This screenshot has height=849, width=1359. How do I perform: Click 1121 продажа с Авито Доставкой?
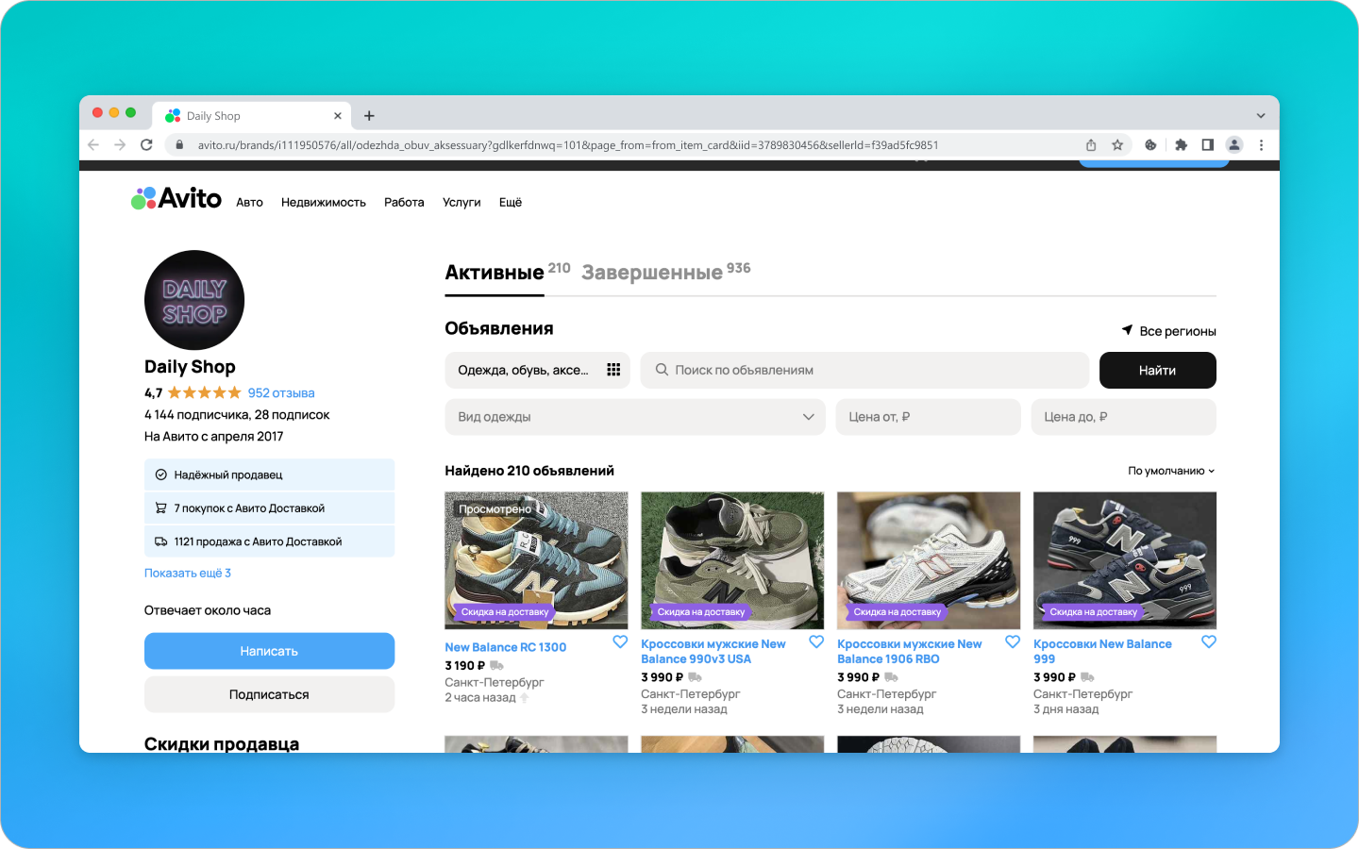(269, 541)
